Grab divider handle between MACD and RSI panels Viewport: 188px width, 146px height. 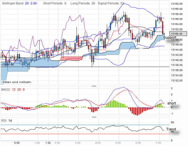(x=94, y=117)
